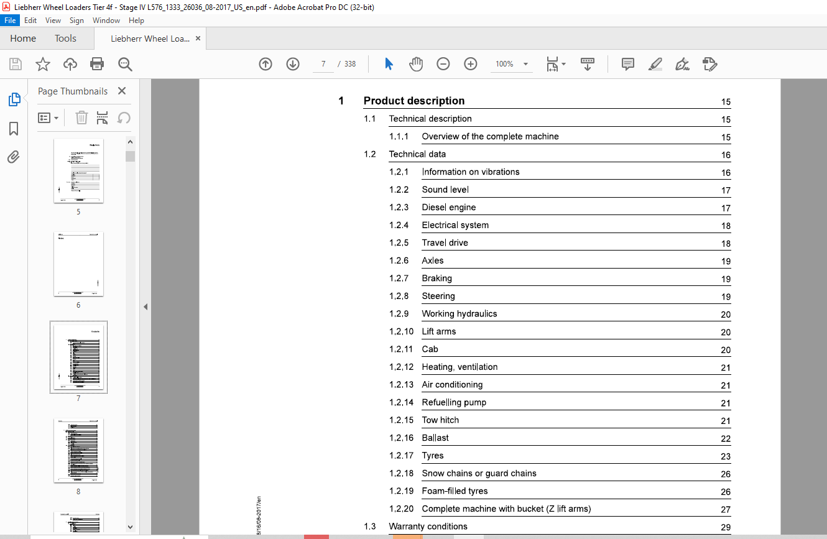Click the thumbnails scrollbar down arrow
The image size is (827, 539).
pyautogui.click(x=130, y=527)
